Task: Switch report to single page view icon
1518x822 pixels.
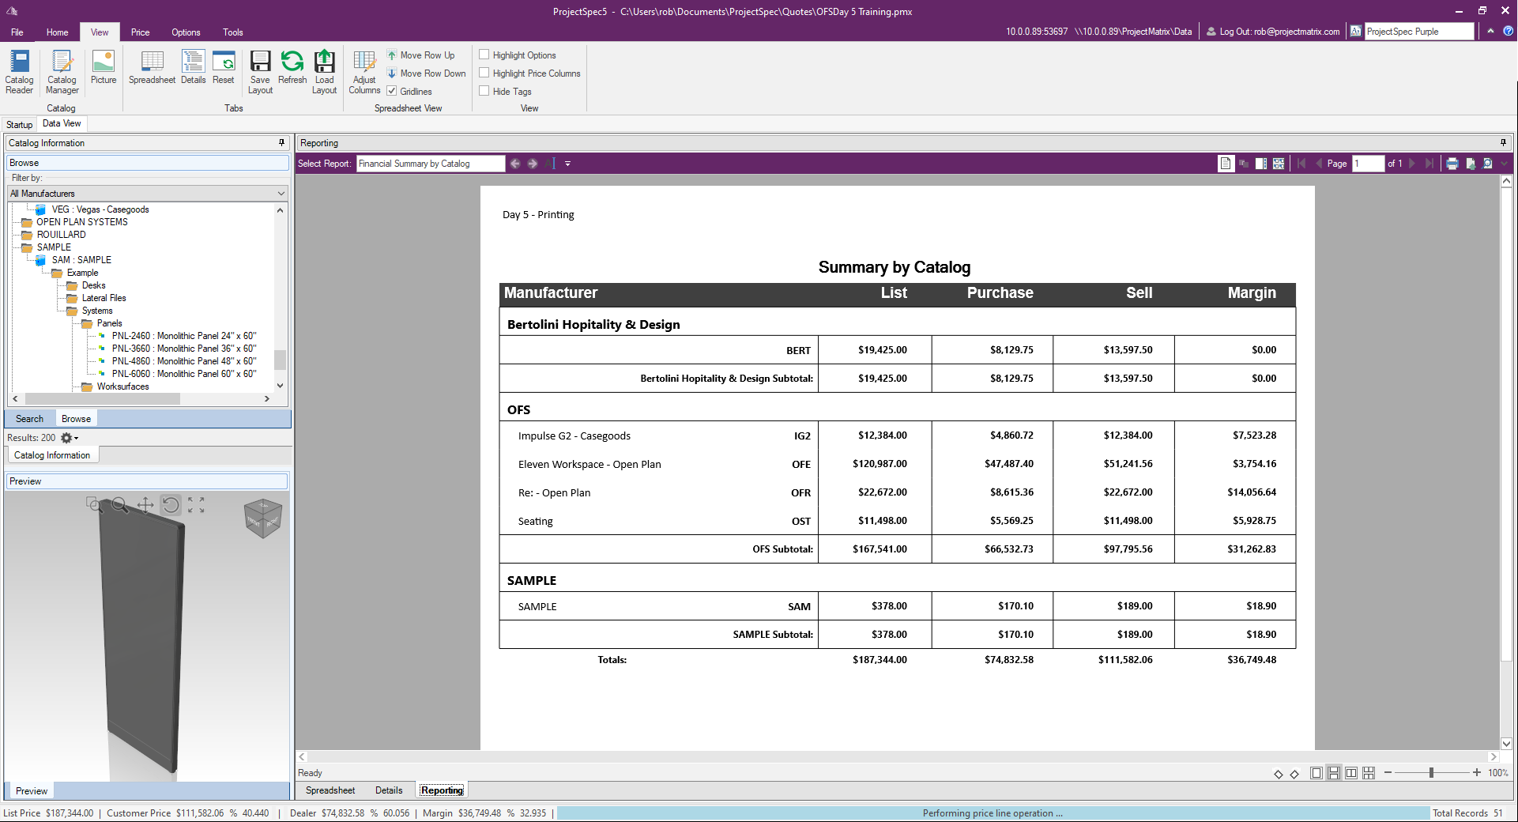Action: (1226, 164)
